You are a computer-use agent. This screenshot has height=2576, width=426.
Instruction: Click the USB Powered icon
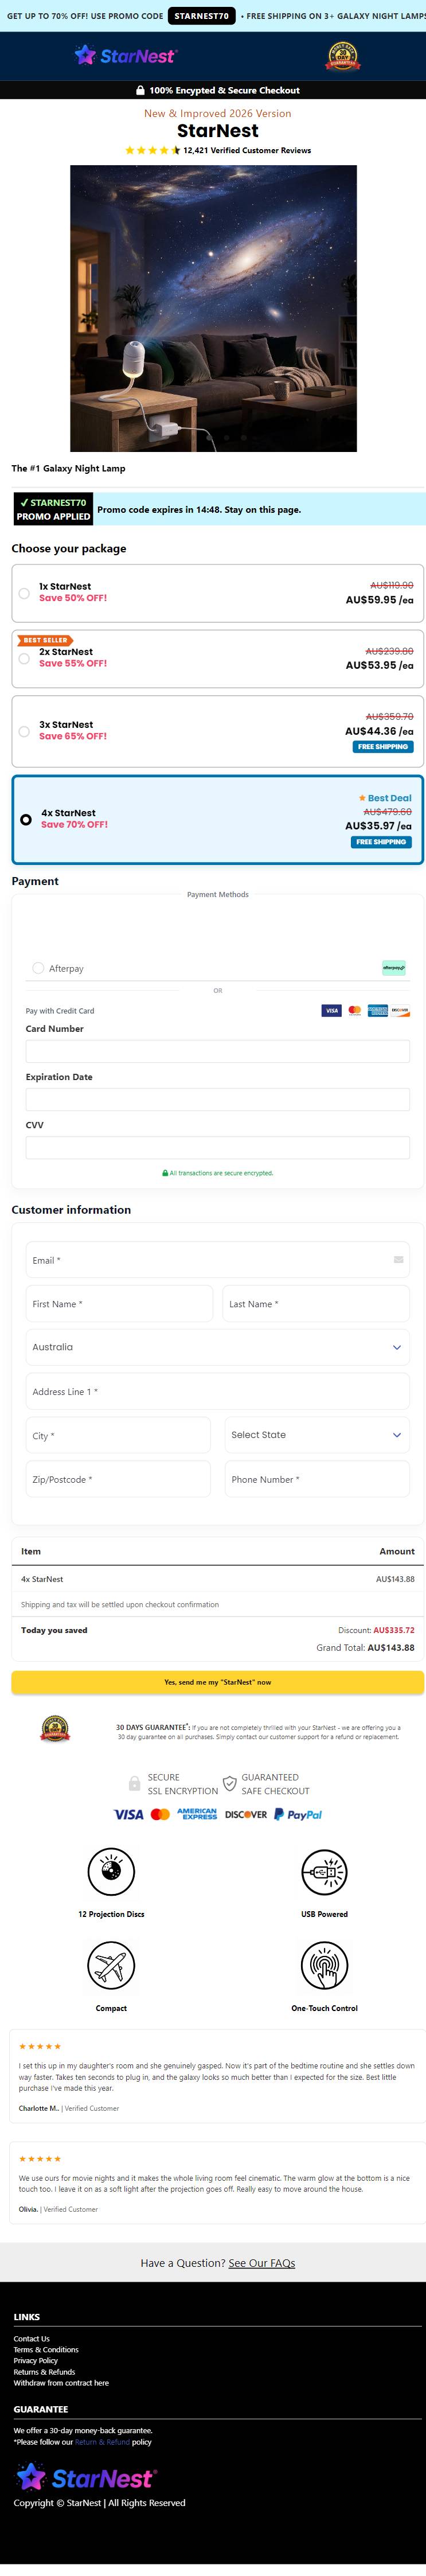(x=324, y=1871)
